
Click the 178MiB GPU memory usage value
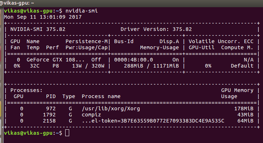244,109
